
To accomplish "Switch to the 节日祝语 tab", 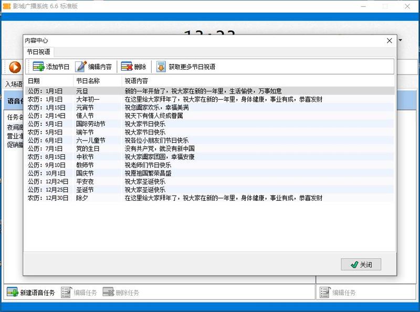I will click(39, 52).
